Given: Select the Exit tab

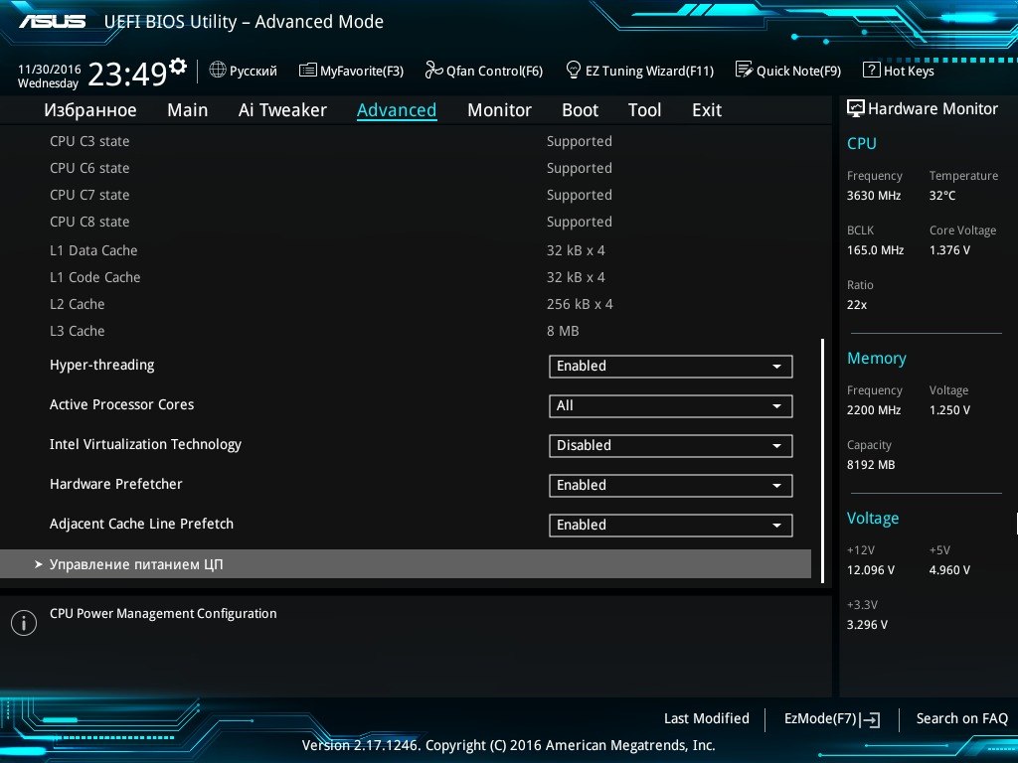Looking at the screenshot, I should coord(707,110).
